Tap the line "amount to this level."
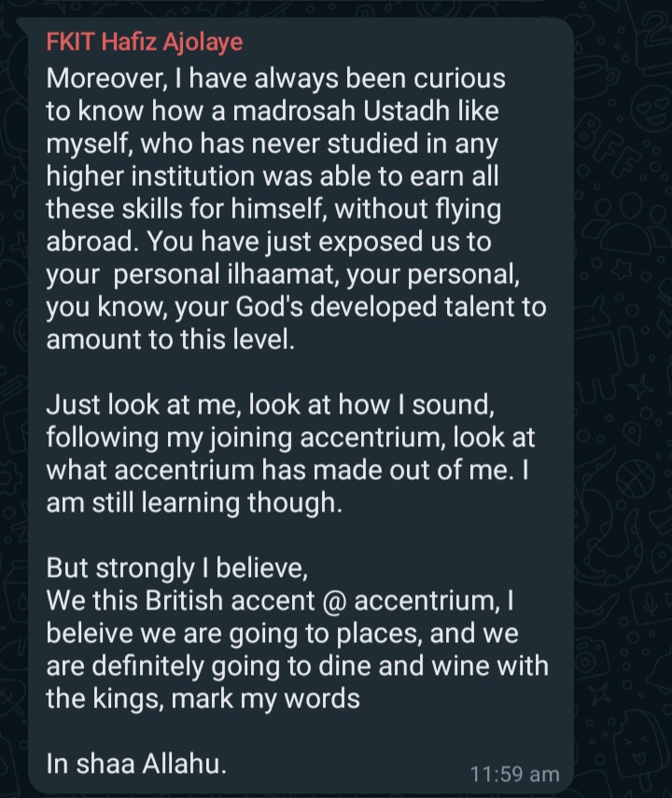This screenshot has height=798, width=672. click(x=171, y=340)
